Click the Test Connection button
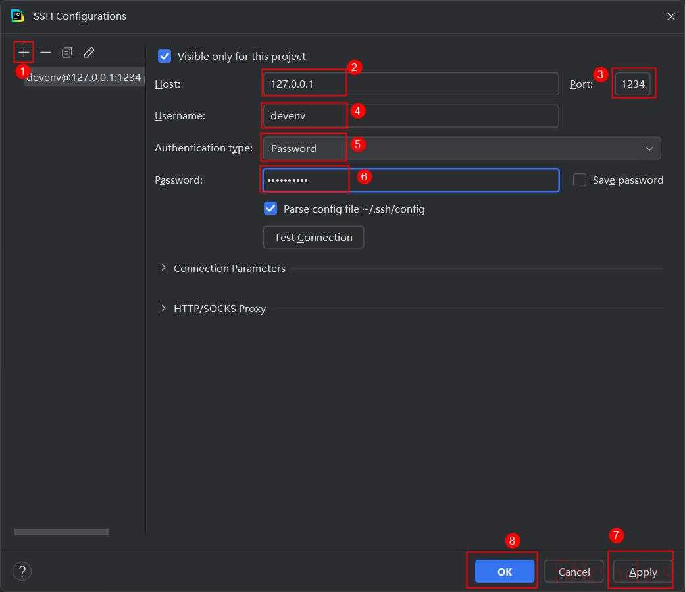685x592 pixels. point(313,237)
